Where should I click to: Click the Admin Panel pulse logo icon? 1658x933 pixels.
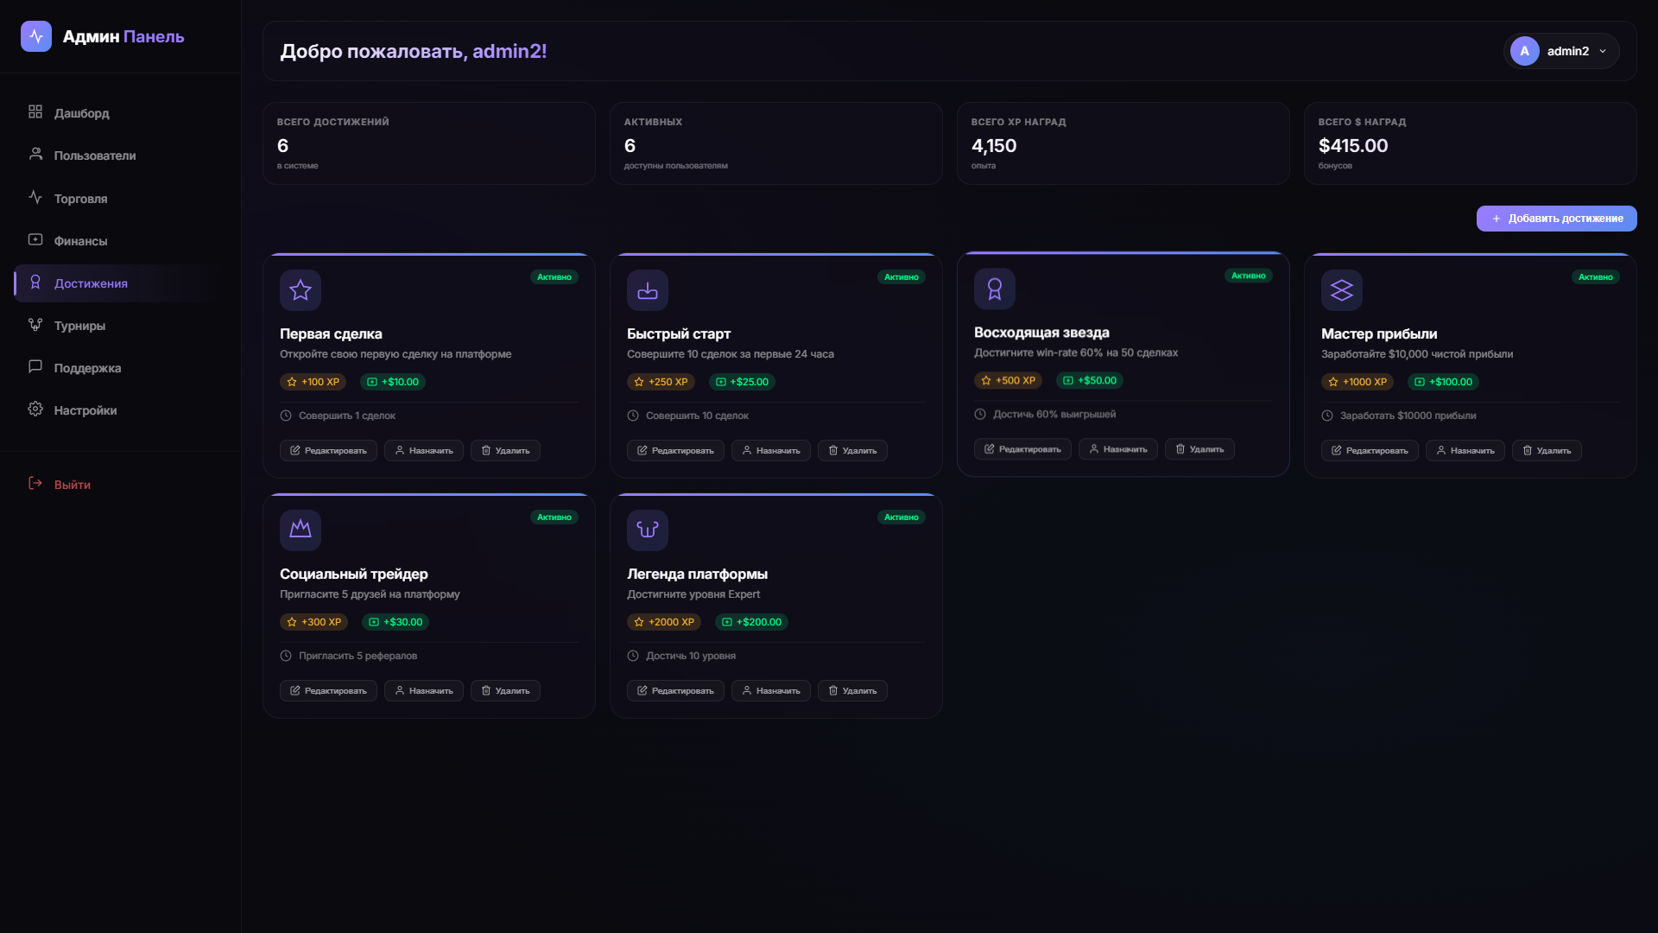(x=36, y=36)
